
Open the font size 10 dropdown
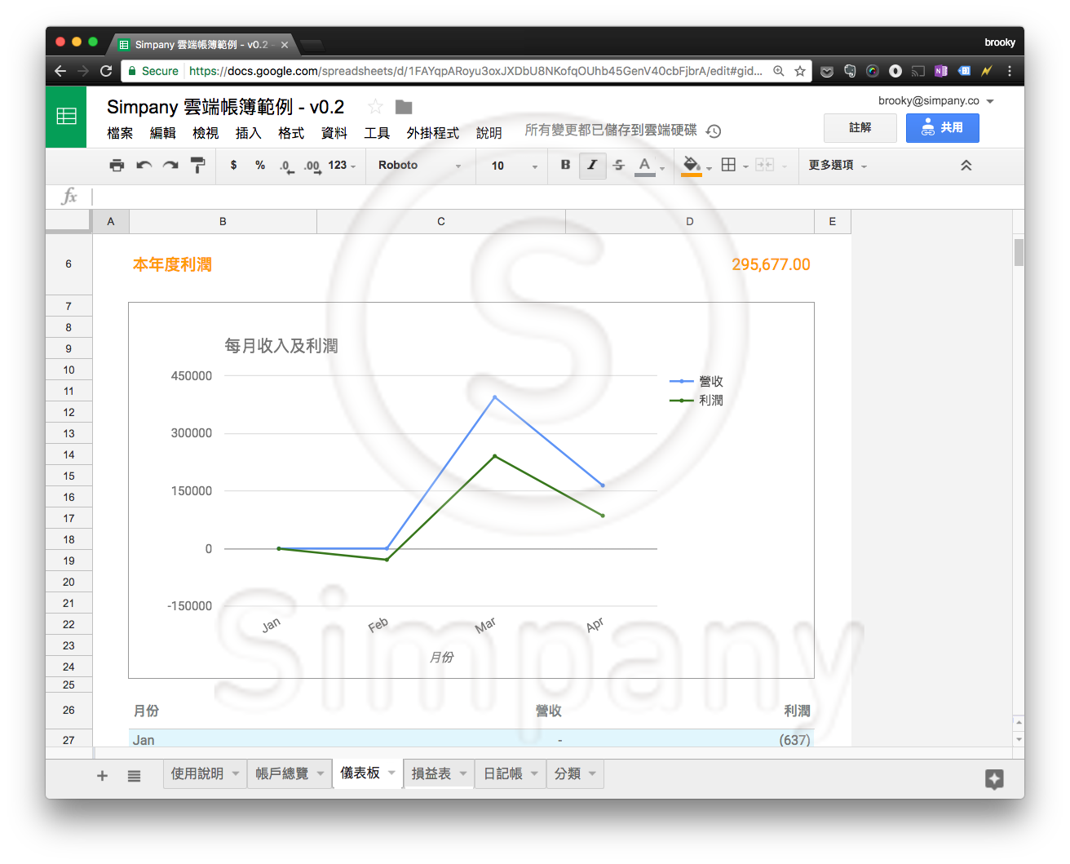(x=514, y=166)
